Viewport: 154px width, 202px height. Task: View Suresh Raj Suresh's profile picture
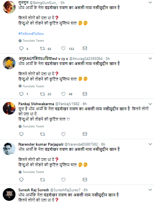(x=9, y=194)
